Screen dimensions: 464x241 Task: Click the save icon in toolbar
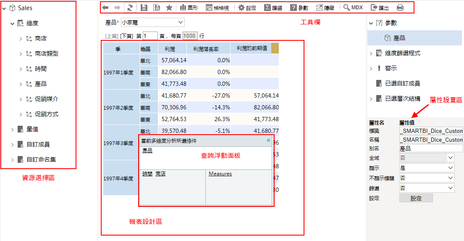[144, 8]
